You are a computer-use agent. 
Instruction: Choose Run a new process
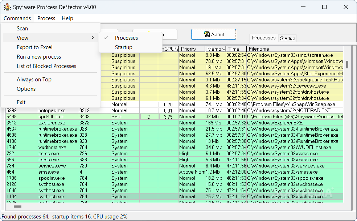pyautogui.click(x=50, y=57)
